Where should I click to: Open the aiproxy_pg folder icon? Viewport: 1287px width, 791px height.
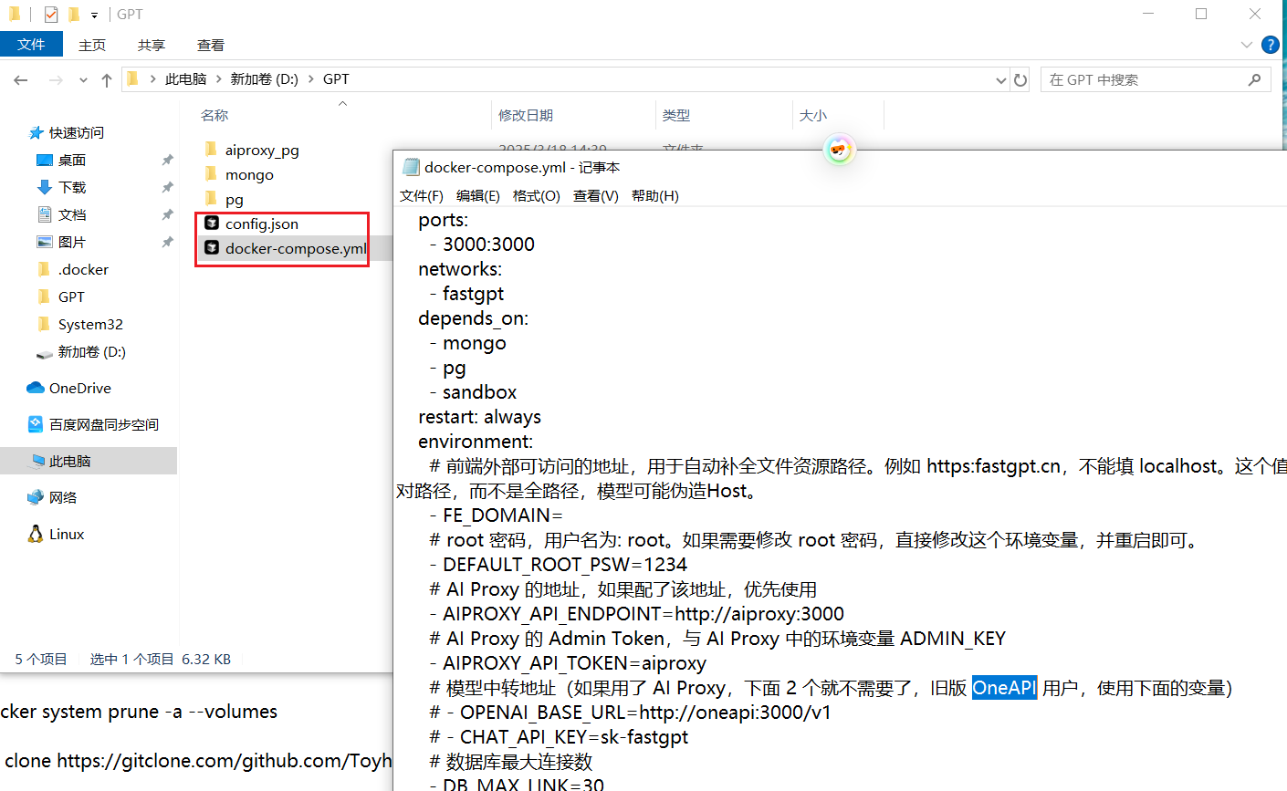tap(212, 150)
